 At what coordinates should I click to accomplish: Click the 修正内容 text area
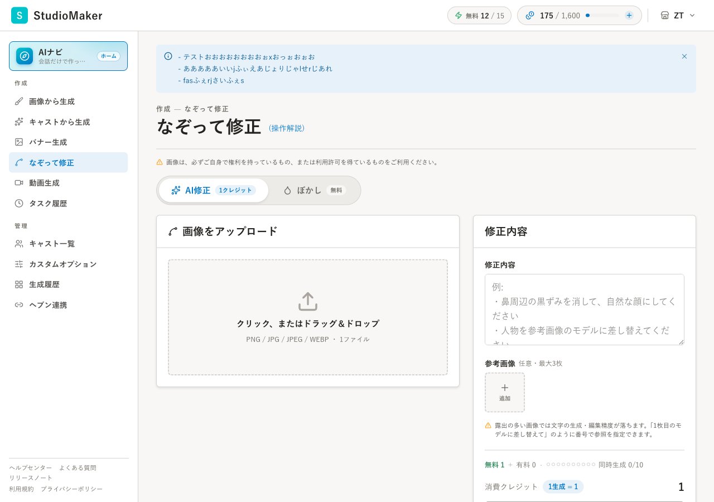point(585,310)
